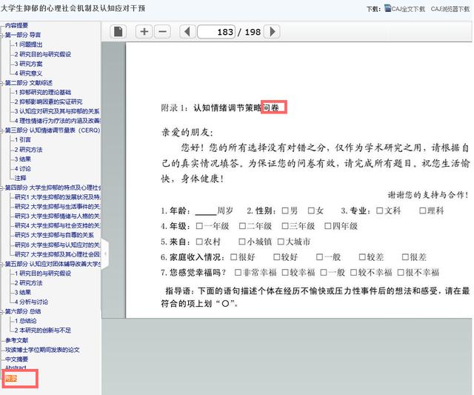Image resolution: width=474 pixels, height=395 pixels.
Task: Open 第一部分 导言 in the outline
Action: [23, 35]
